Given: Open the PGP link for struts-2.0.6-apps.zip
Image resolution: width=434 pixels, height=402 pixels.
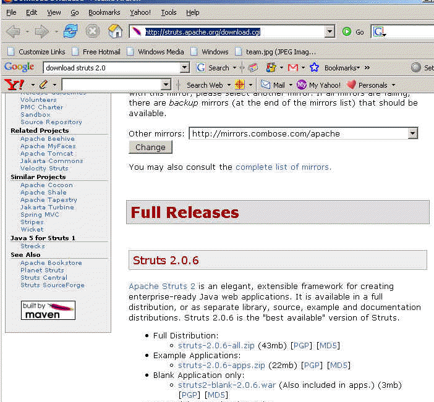Looking at the screenshot, I should click(312, 365).
